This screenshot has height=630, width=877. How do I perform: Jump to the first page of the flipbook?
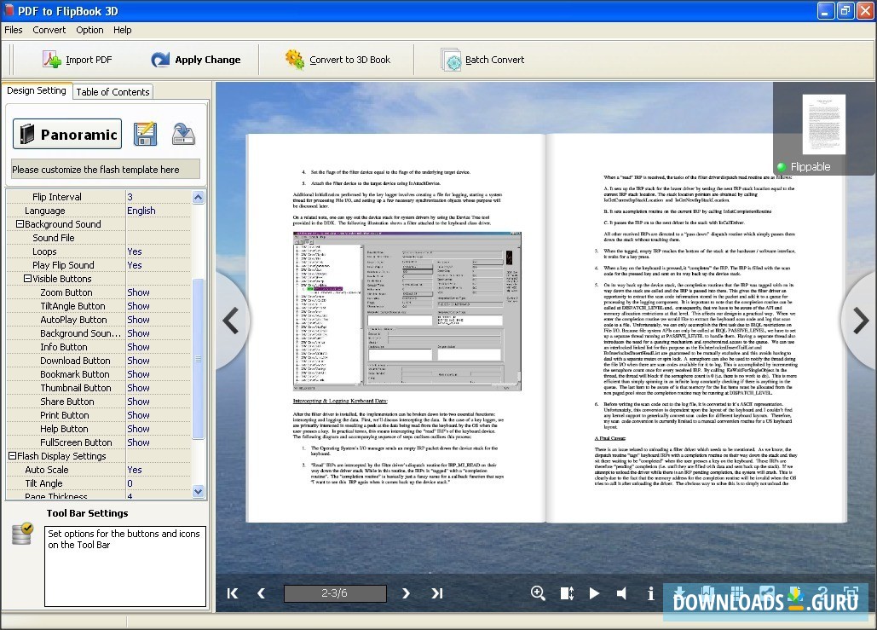tap(233, 593)
